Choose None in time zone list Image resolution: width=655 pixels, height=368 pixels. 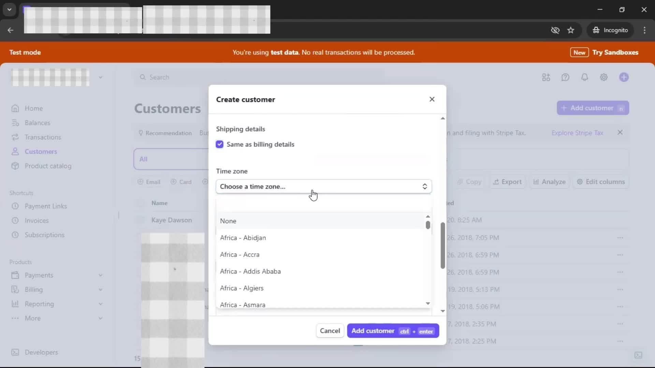pos(228,221)
